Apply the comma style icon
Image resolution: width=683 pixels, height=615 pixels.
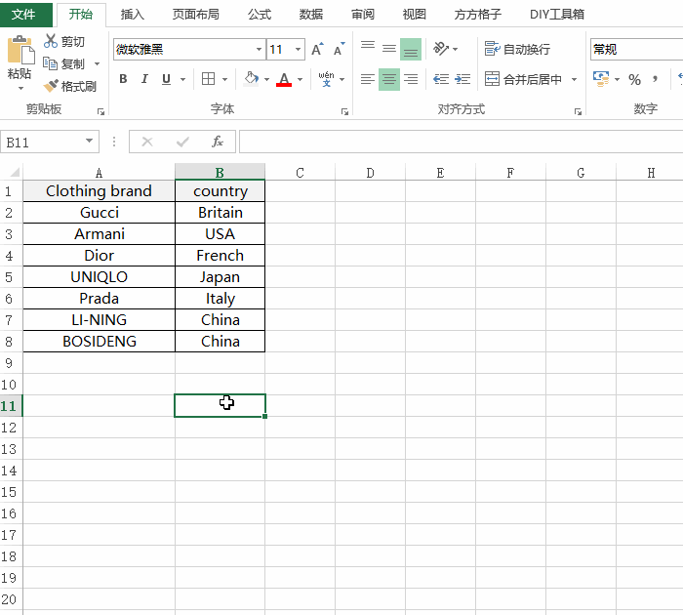tap(655, 79)
